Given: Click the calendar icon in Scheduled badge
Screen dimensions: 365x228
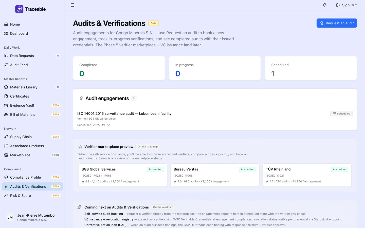Looking at the screenshot, I should click(x=334, y=114).
